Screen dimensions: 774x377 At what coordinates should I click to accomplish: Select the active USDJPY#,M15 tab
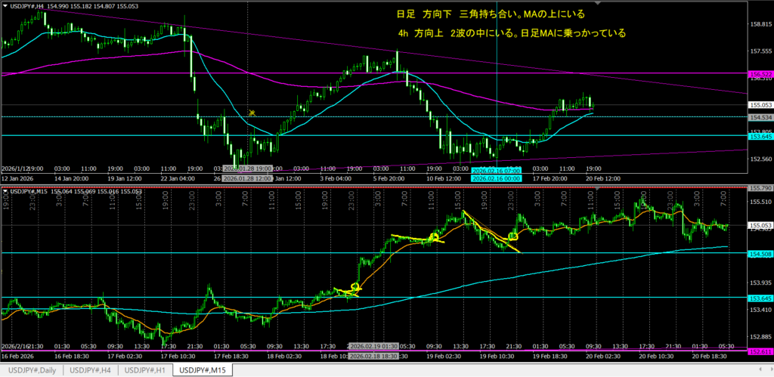203,370
